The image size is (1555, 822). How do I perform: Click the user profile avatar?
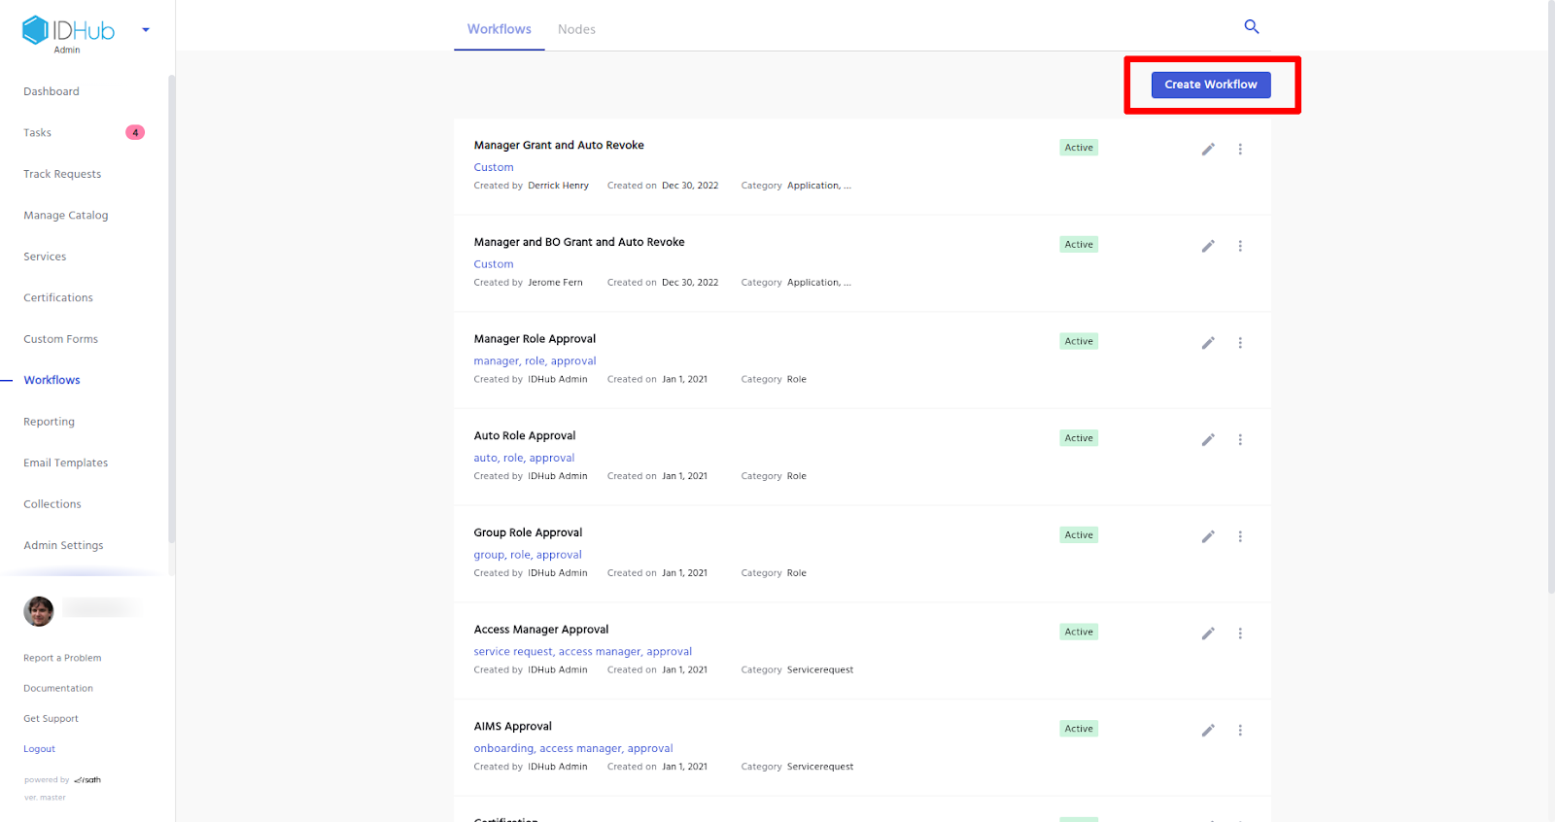point(39,611)
